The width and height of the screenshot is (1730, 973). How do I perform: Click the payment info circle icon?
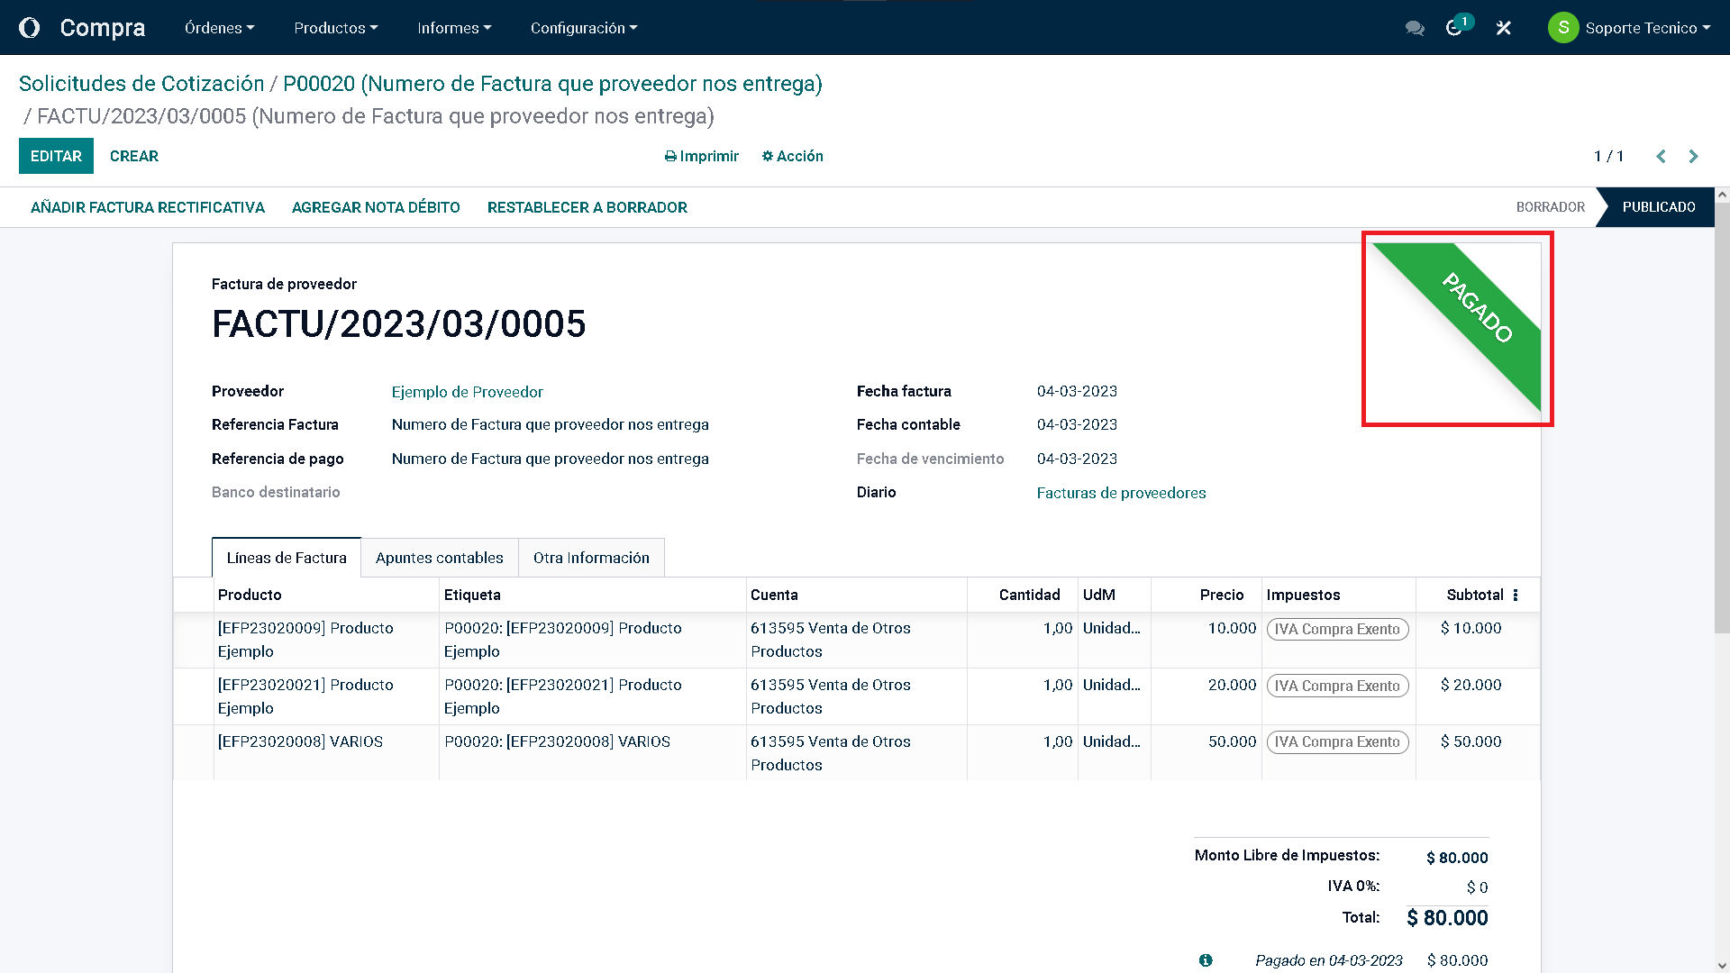coord(1206,960)
